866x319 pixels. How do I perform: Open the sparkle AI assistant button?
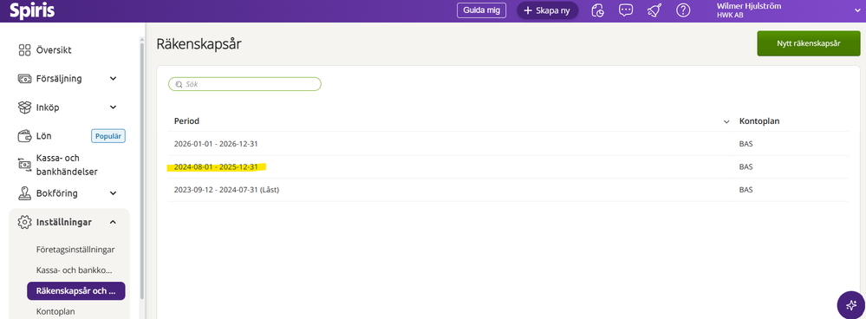point(851,305)
